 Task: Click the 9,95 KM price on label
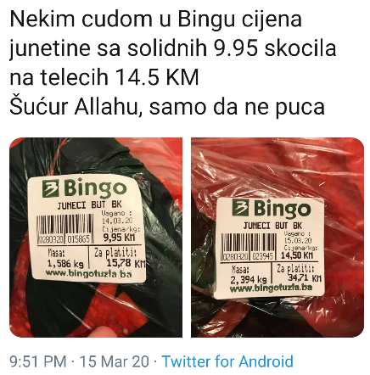[119, 238]
